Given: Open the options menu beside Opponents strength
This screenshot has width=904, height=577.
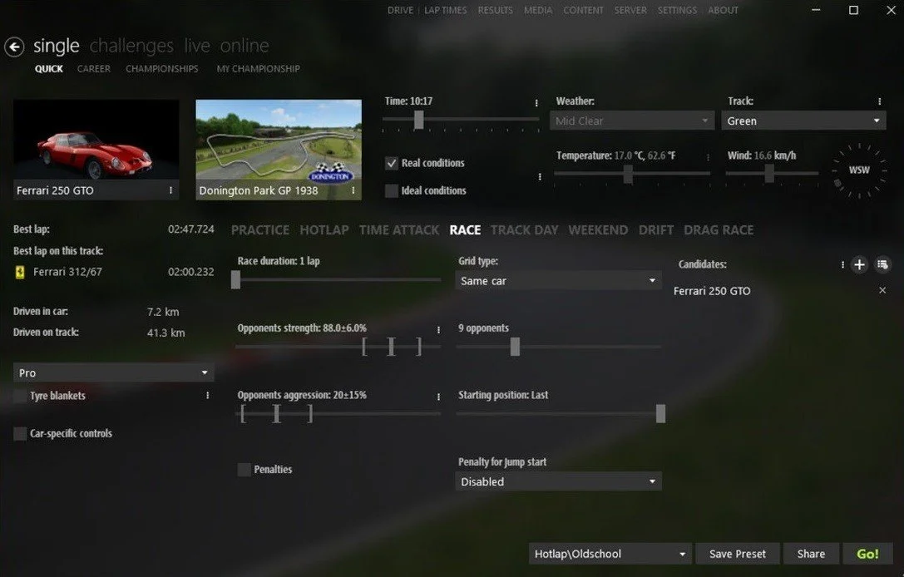Looking at the screenshot, I should 439,330.
